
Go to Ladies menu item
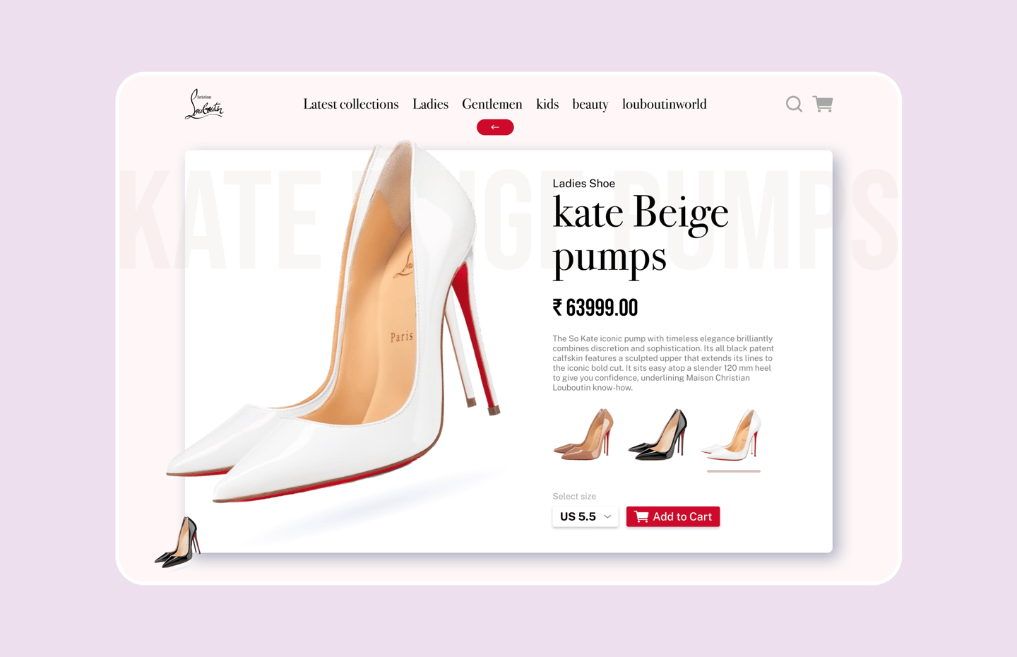coord(431,104)
